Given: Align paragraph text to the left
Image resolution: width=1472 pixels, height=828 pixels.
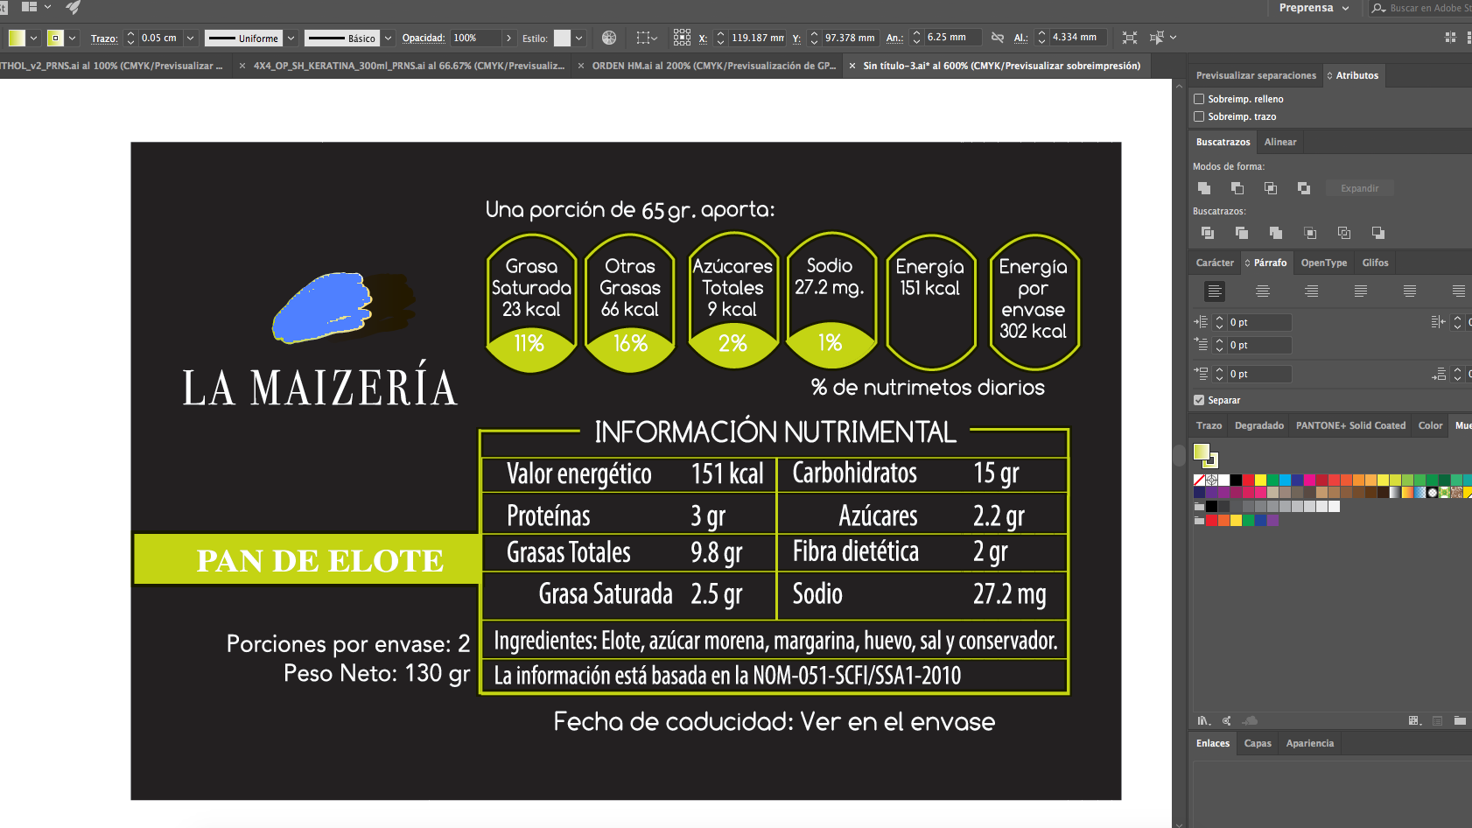Looking at the screenshot, I should click(x=1215, y=291).
